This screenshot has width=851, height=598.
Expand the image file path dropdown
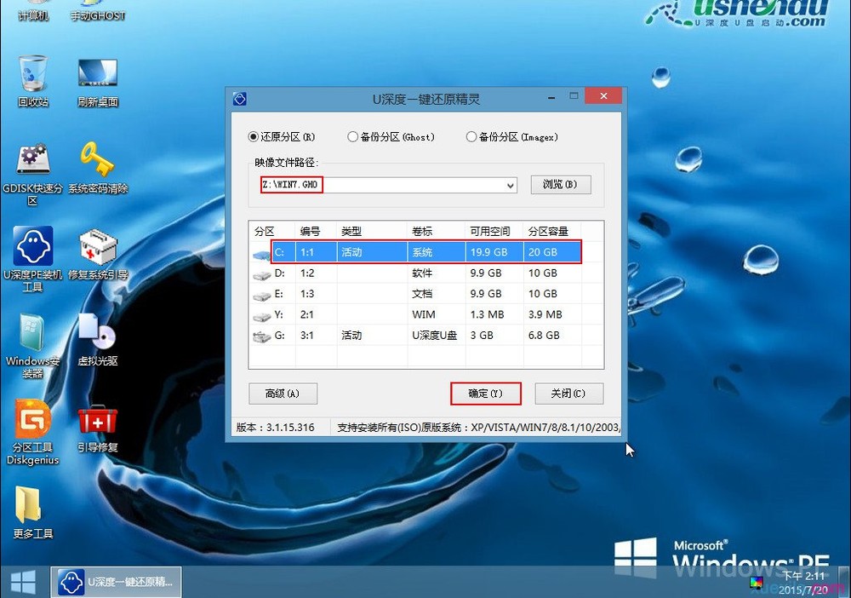click(x=510, y=185)
